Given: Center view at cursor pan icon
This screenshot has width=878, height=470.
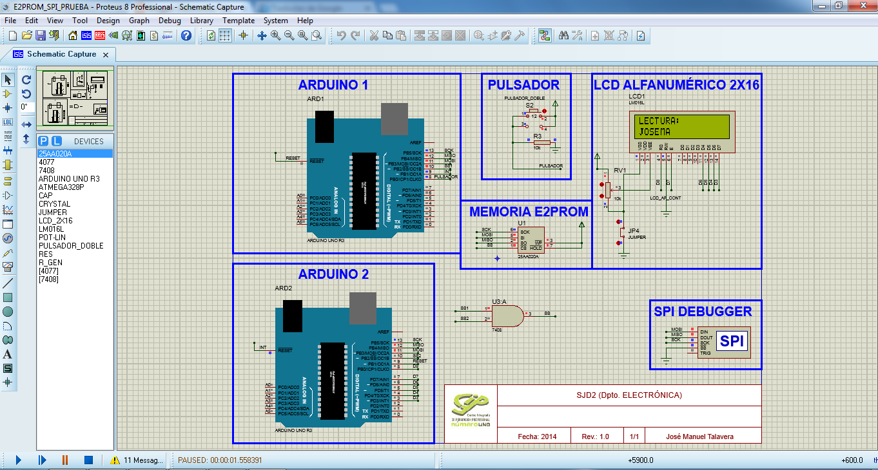Looking at the screenshot, I should 262,35.
